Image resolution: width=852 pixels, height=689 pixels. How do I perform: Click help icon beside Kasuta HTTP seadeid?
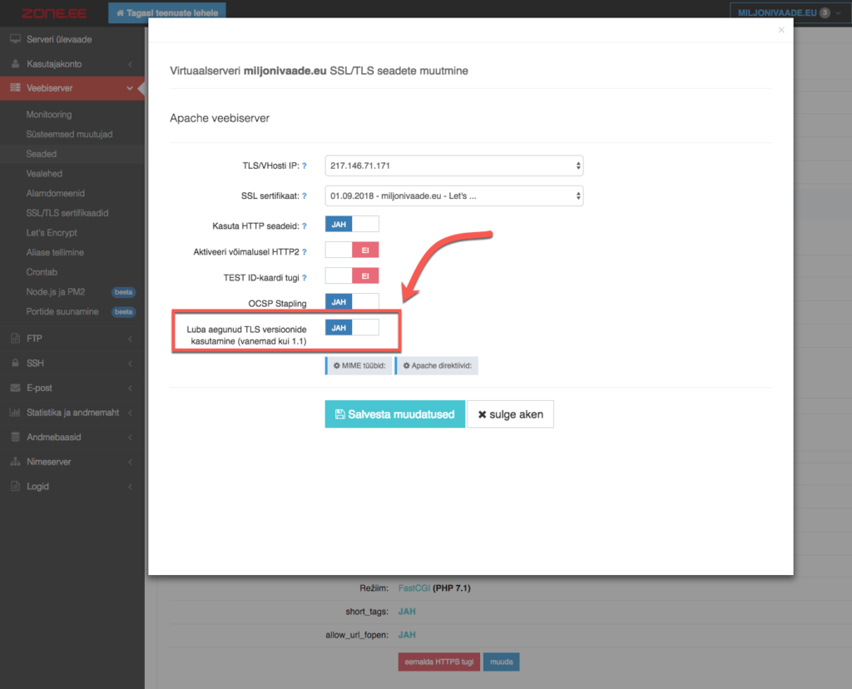click(305, 226)
